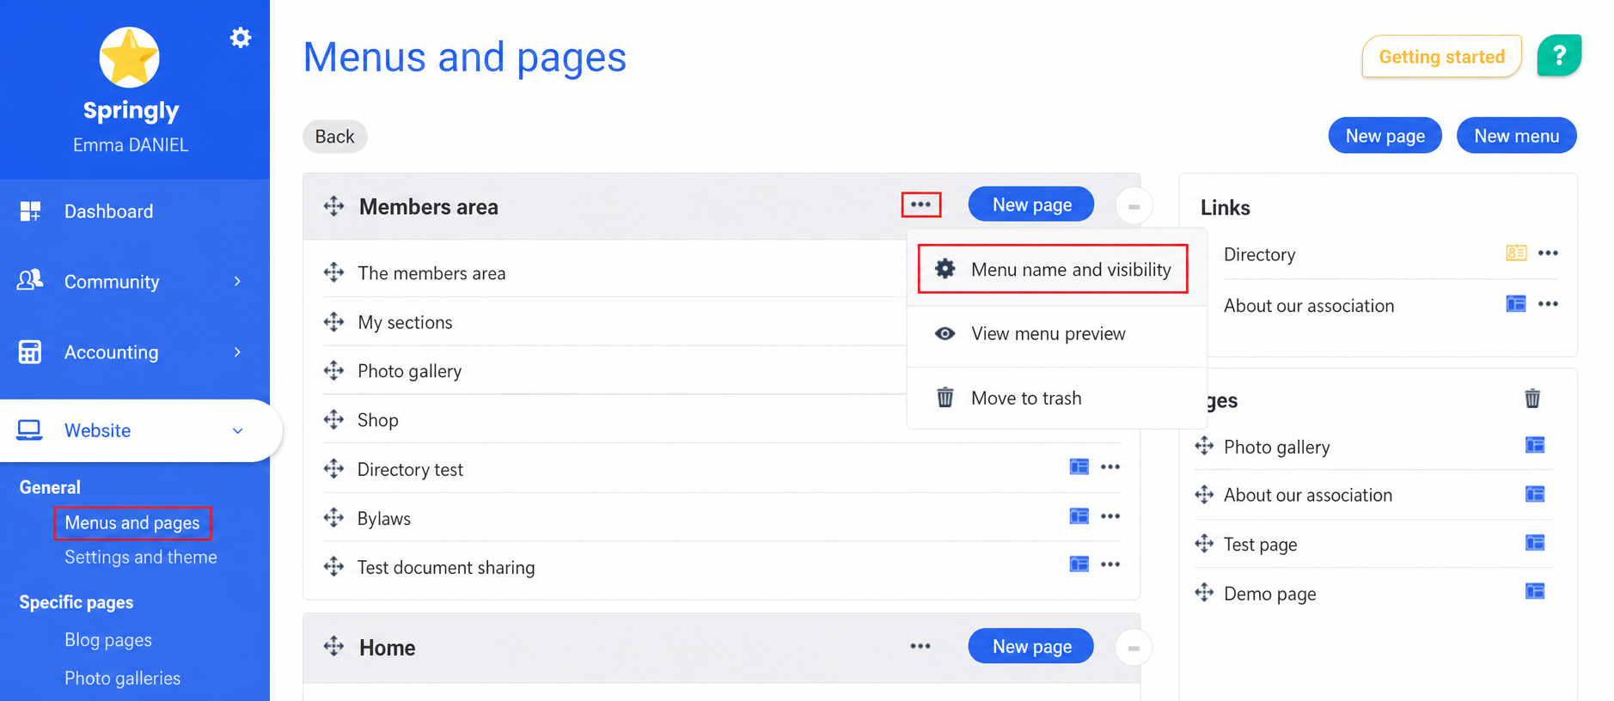Open Blog pages link
1614x701 pixels.
108,640
